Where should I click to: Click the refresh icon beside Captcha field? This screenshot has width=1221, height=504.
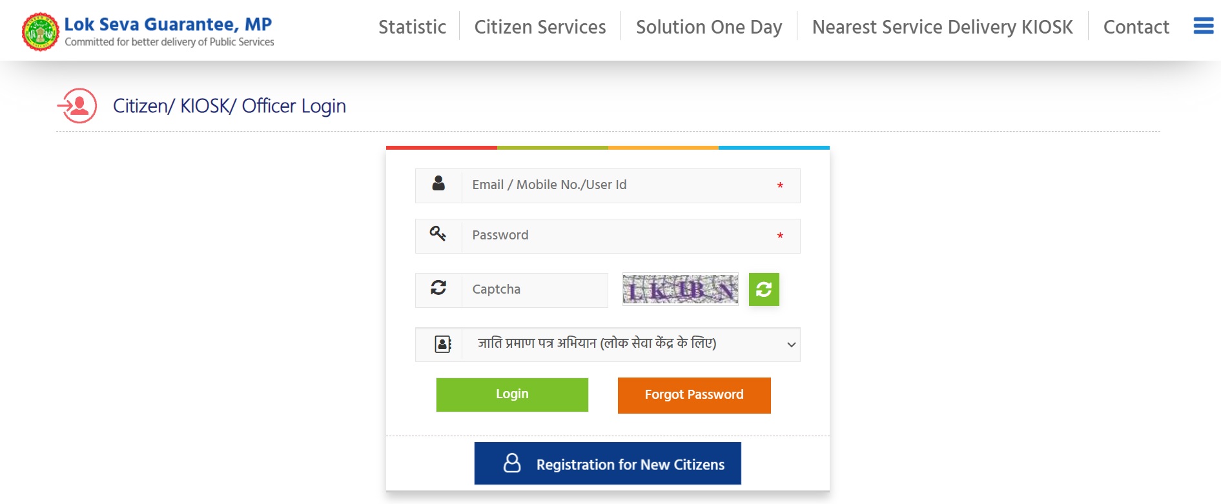439,289
